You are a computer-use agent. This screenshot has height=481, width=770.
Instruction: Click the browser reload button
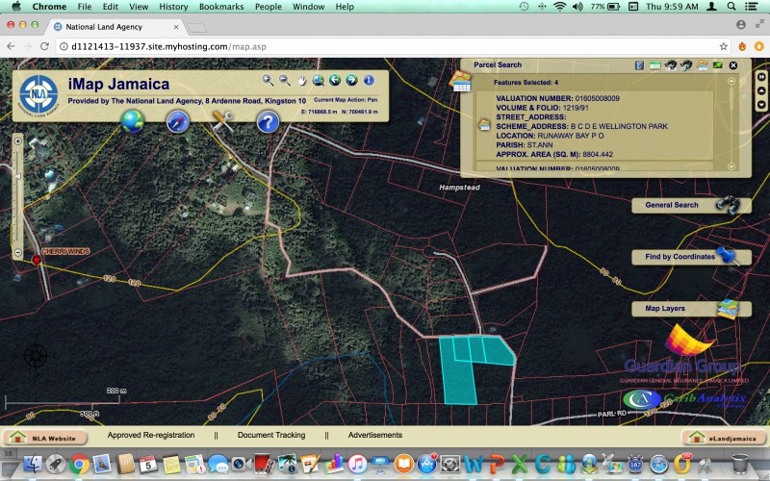click(x=44, y=46)
